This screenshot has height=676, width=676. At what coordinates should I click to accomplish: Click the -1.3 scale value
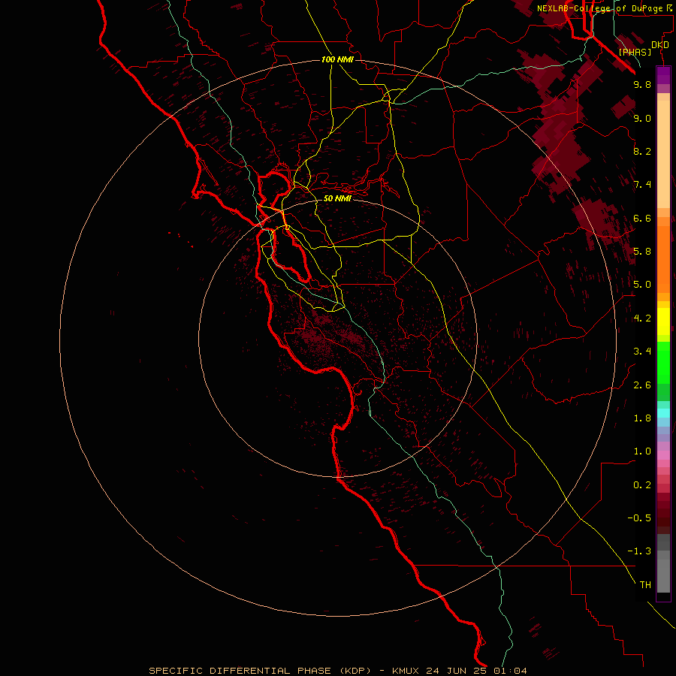coord(639,551)
